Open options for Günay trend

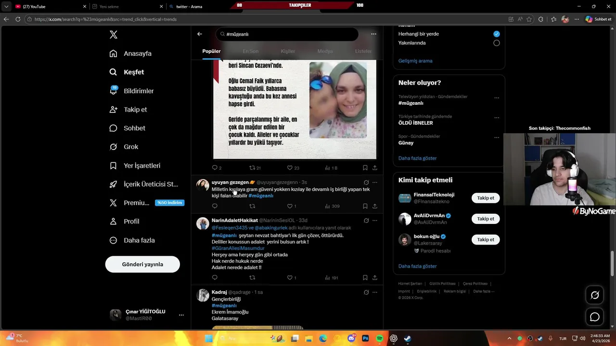click(x=497, y=137)
